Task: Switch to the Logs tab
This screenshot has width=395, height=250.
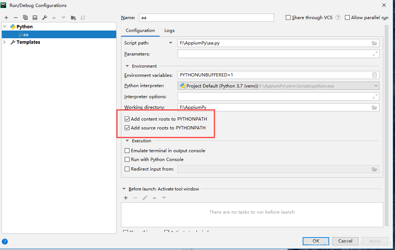Action: (x=169, y=30)
